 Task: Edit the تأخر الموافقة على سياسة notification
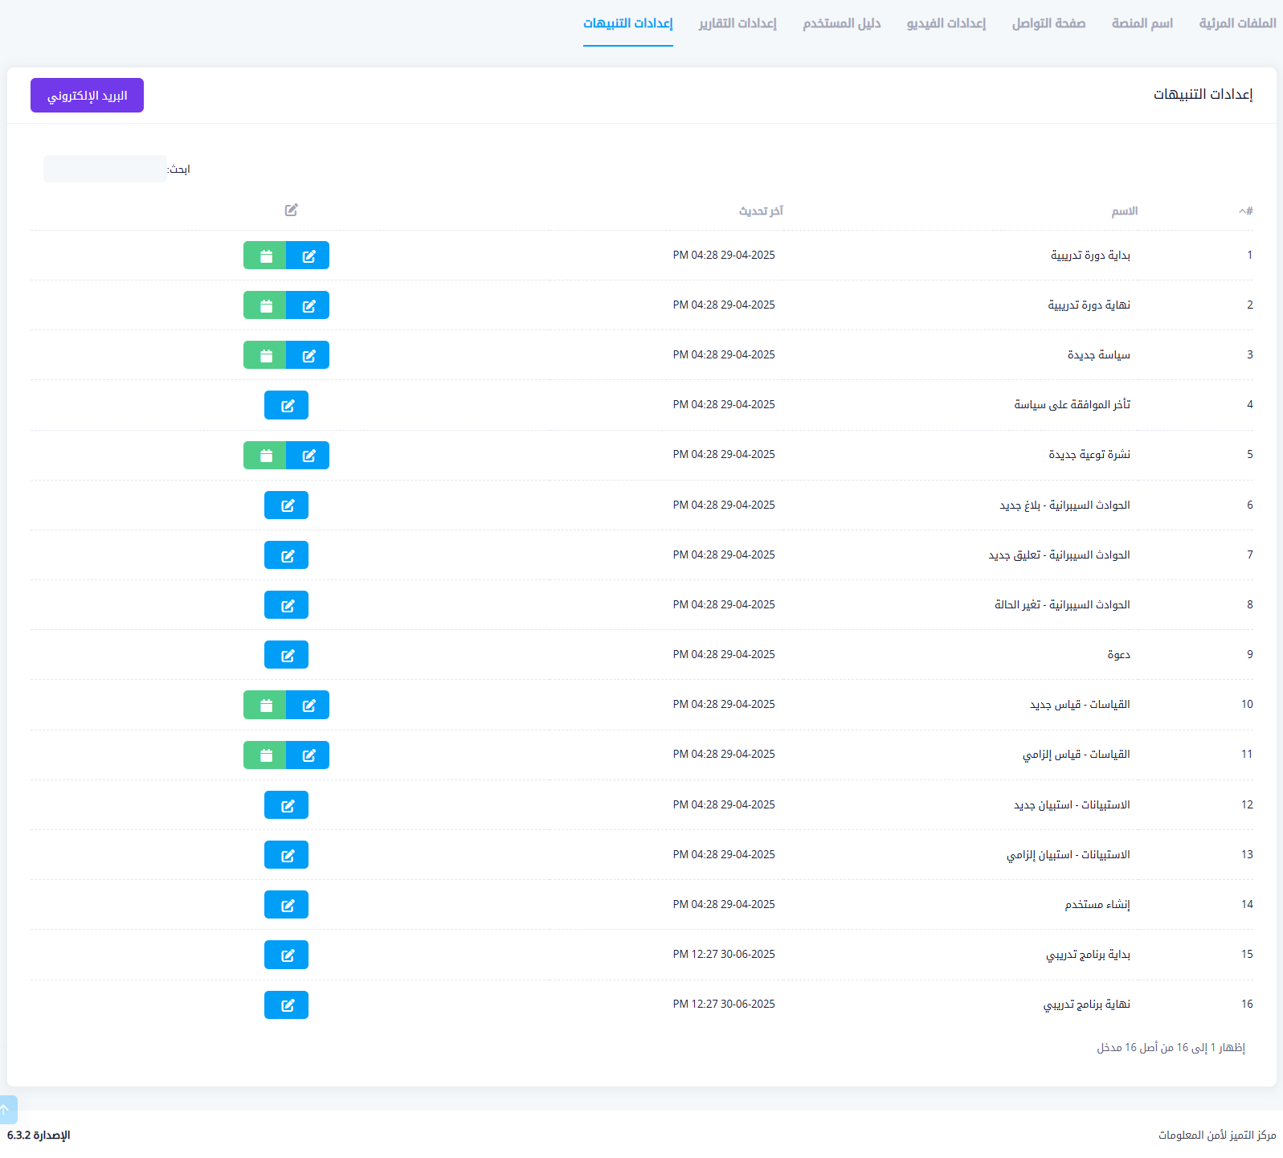(x=286, y=405)
